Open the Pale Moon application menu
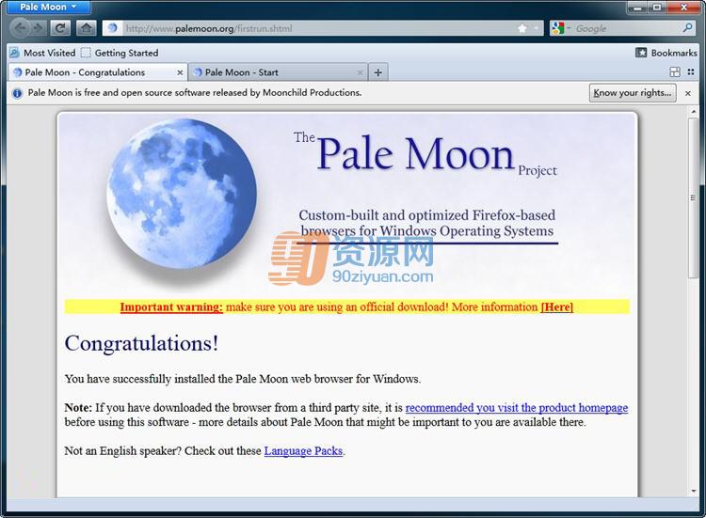 pos(47,7)
